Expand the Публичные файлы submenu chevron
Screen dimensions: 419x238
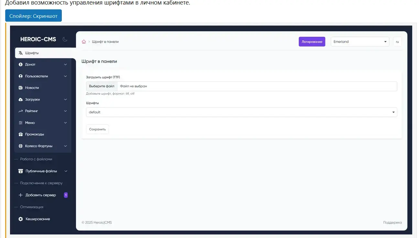pos(66,171)
